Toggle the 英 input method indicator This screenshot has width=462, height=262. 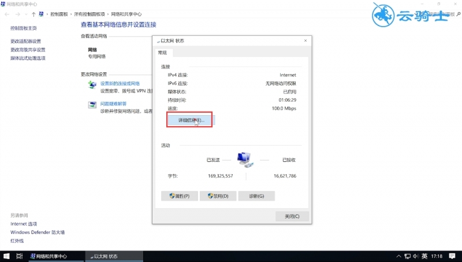(424, 256)
